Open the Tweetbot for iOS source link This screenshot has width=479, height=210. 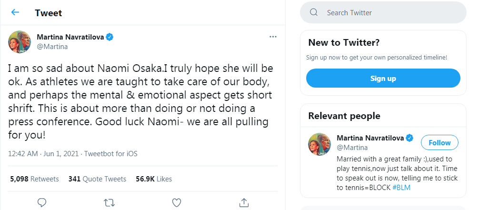pos(111,154)
